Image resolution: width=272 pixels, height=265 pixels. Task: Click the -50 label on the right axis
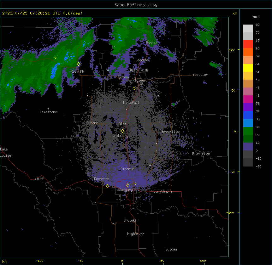pyautogui.click(x=232, y=172)
